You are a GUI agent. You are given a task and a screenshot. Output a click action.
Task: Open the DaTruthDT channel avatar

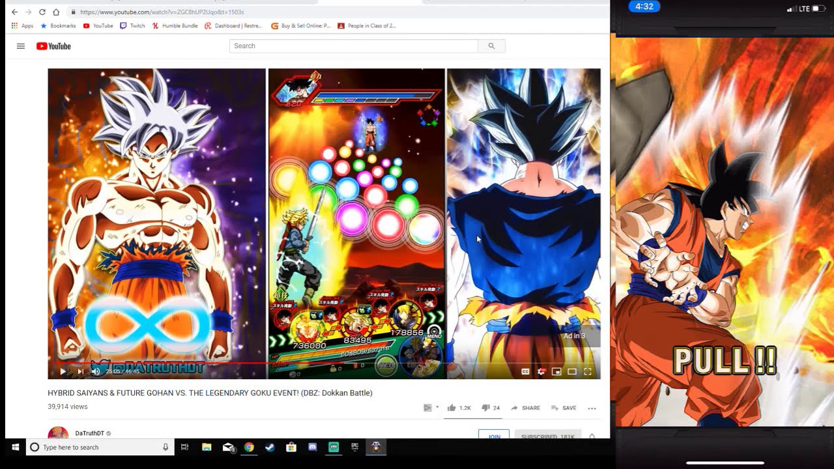click(58, 433)
